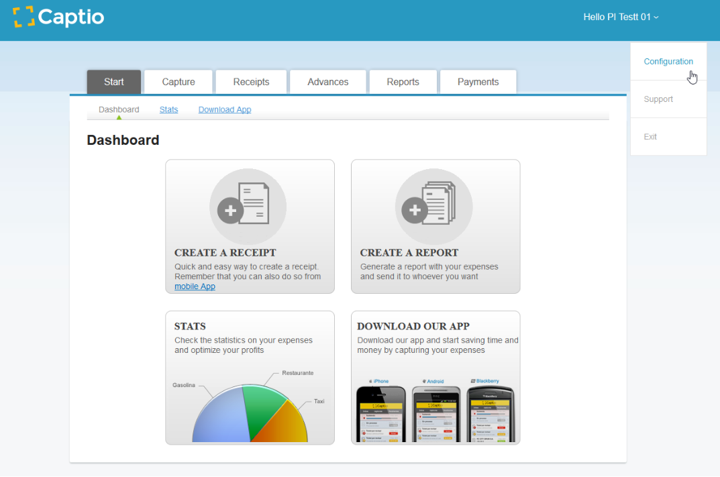The height and width of the screenshot is (477, 720).
Task: Expand the Hello PI Testt 01 user menu
Action: [x=621, y=17]
